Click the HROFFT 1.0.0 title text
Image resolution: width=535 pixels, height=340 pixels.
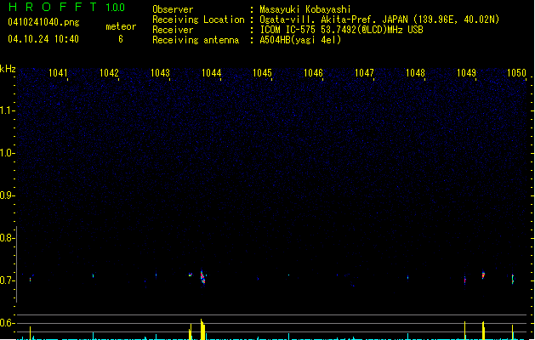point(66,7)
